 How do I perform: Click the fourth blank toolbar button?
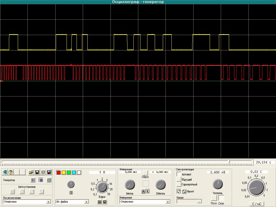tap(23, 172)
